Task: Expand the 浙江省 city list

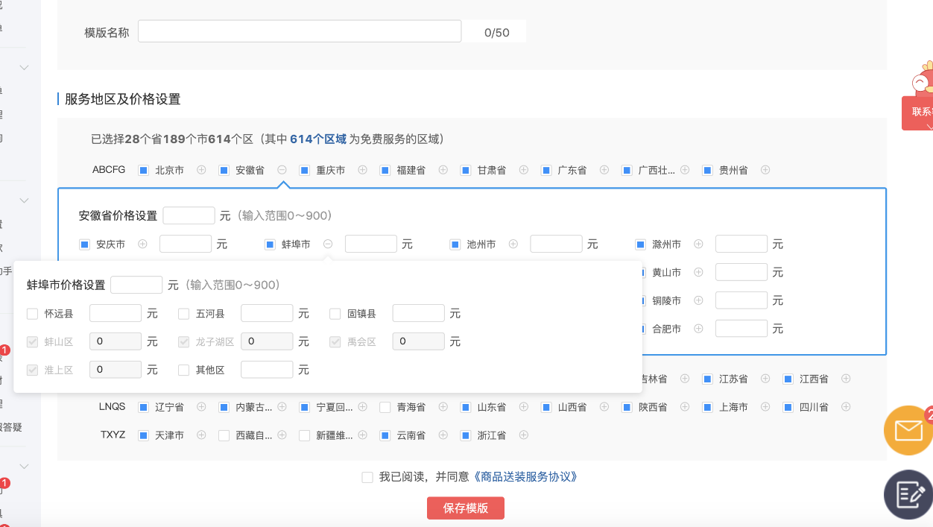Action: [523, 435]
